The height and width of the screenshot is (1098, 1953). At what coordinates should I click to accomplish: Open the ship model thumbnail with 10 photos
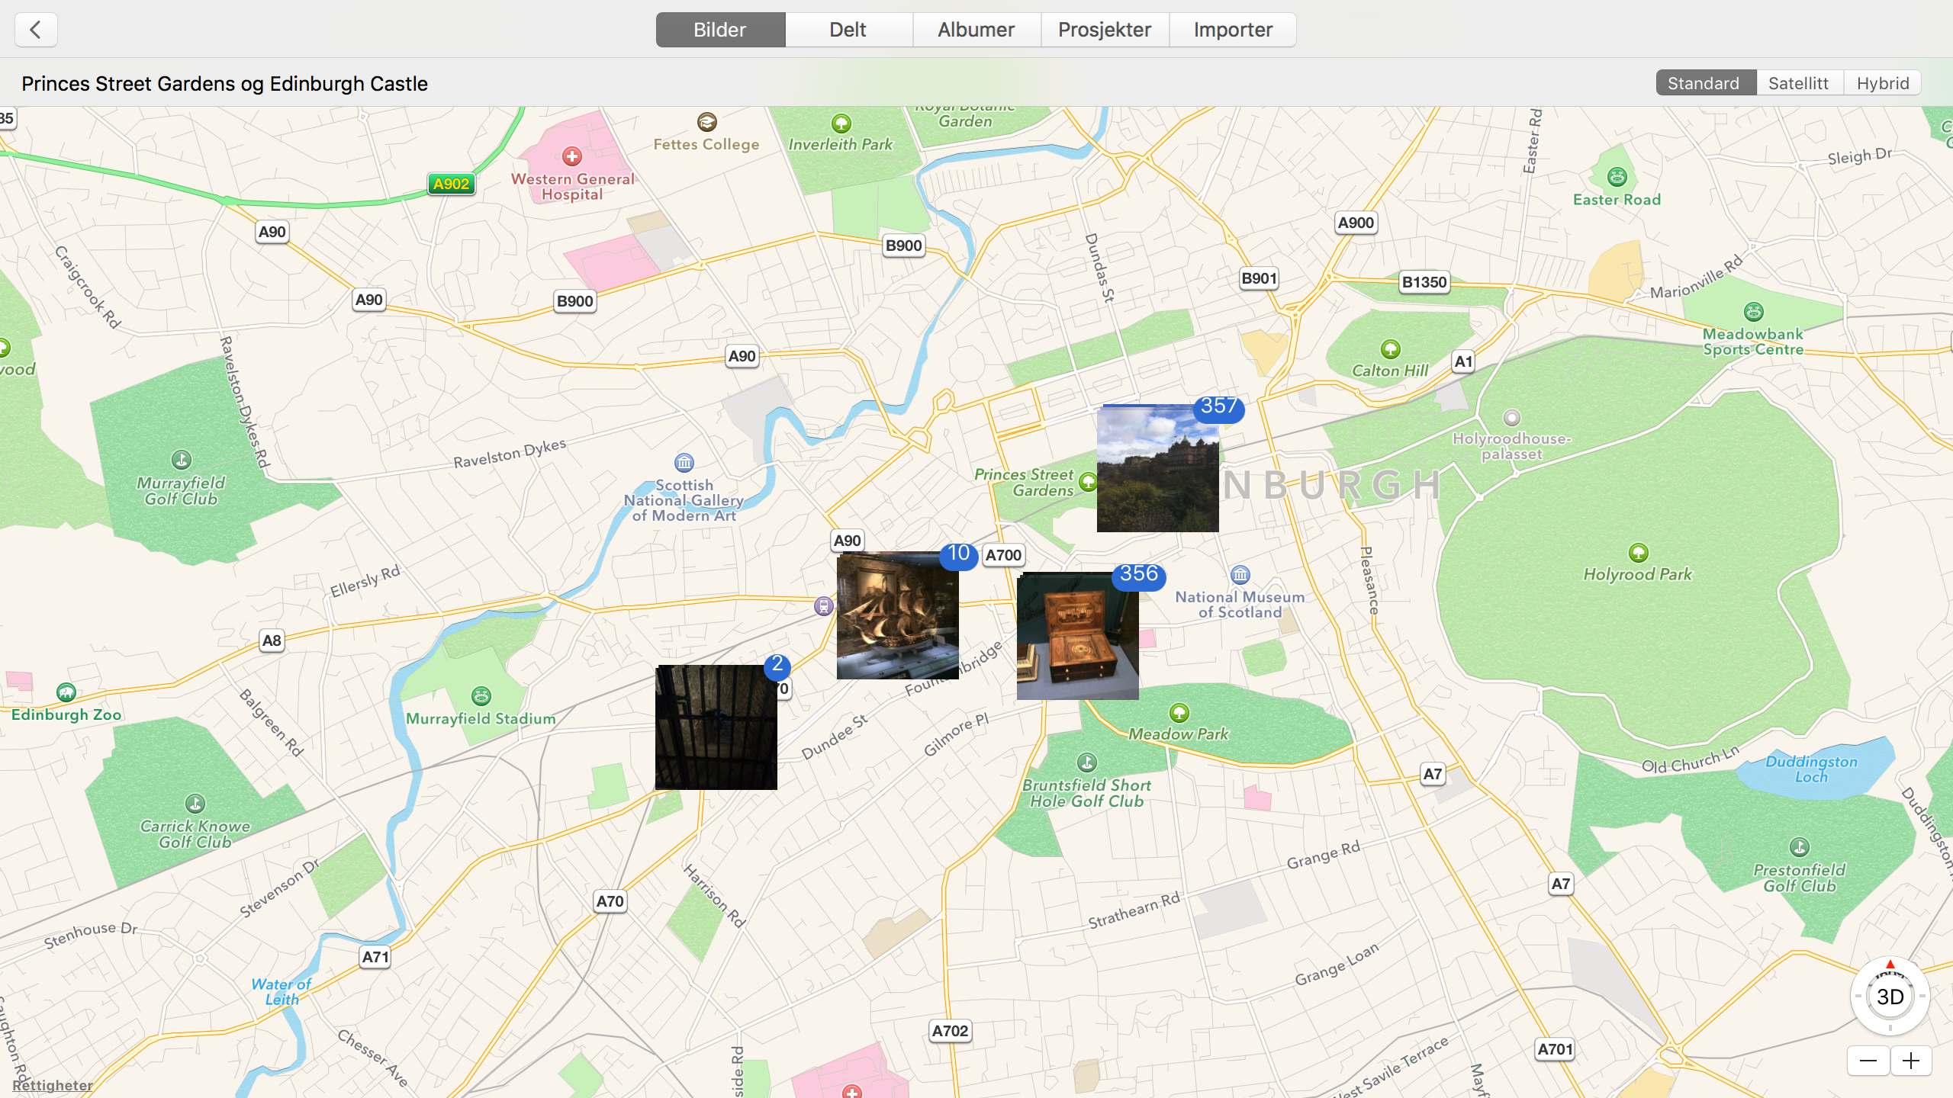pos(897,616)
